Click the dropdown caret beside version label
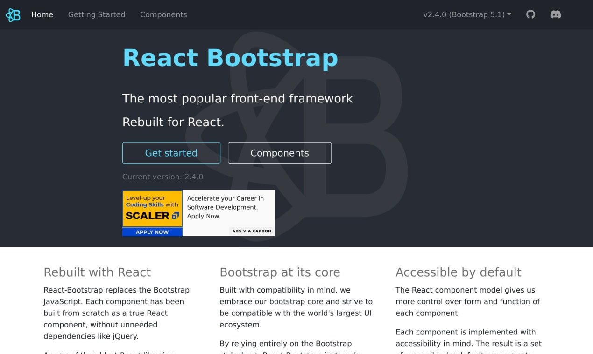Screen dimensions: 593x354 tap(509, 14)
